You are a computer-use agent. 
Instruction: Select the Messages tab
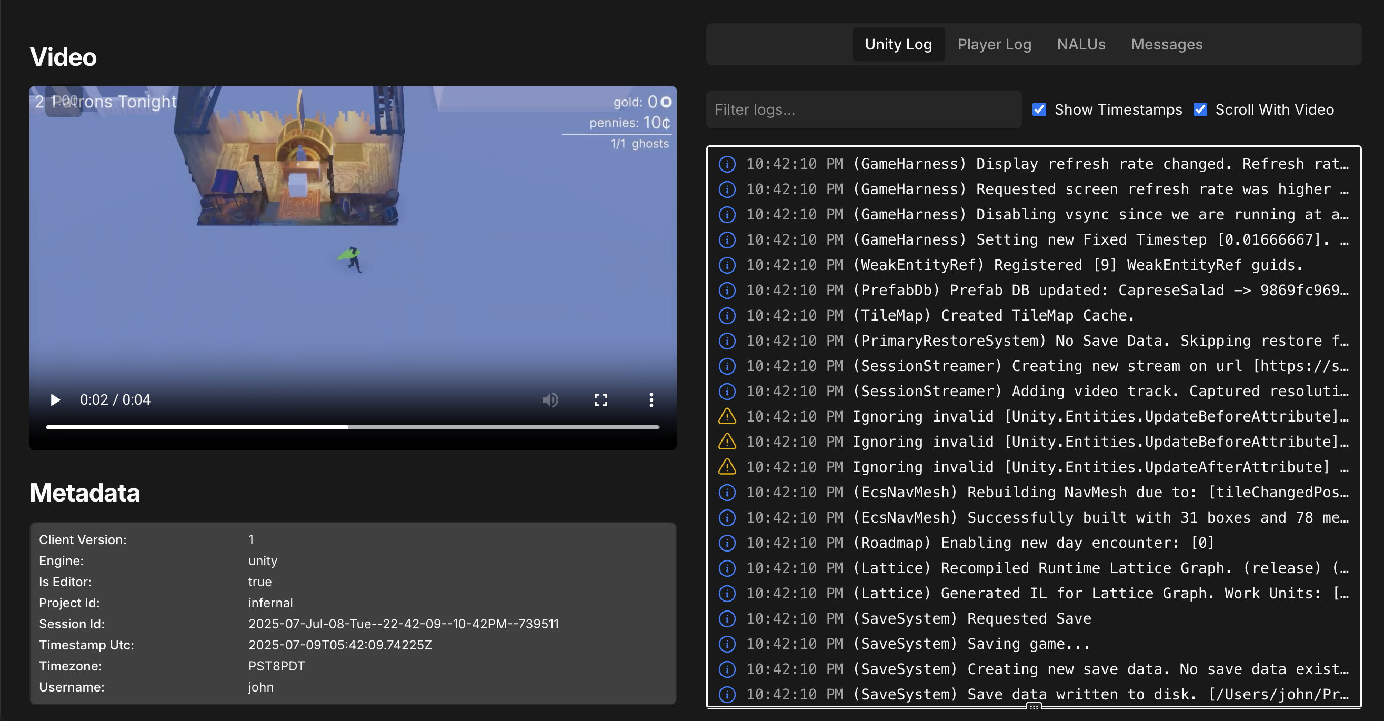point(1167,44)
